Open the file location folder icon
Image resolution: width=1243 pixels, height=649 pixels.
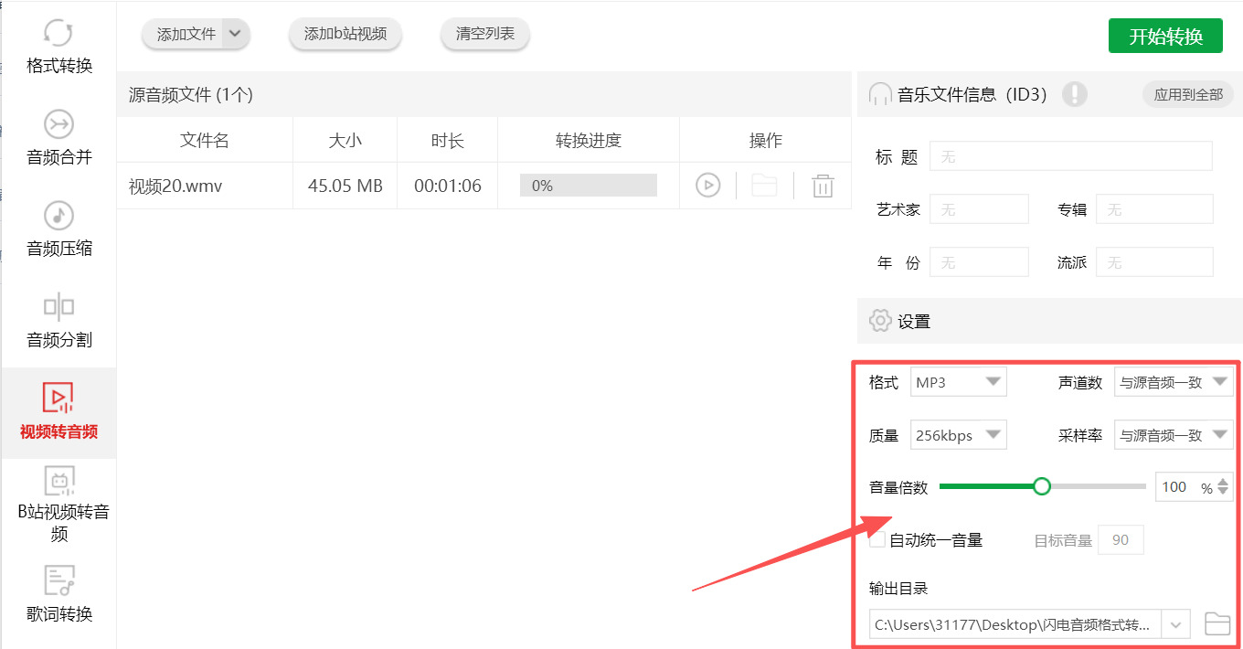(765, 185)
